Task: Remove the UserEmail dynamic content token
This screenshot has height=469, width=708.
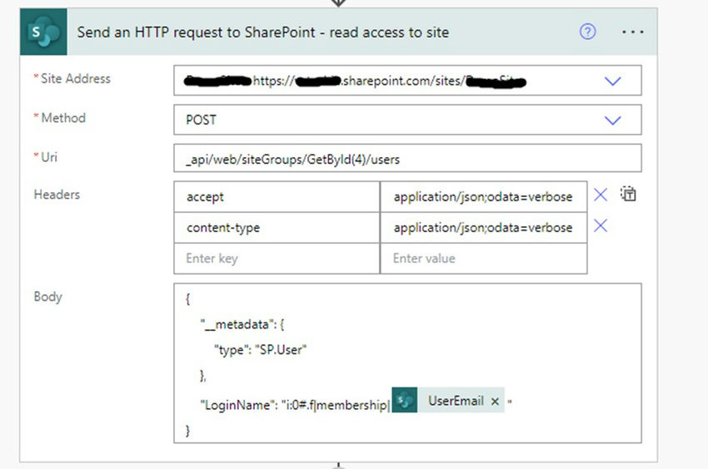Action: pos(495,401)
